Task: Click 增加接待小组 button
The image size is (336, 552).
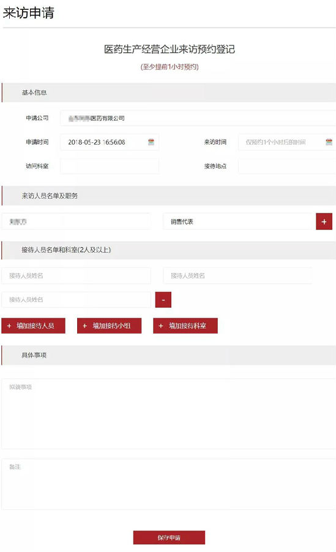Action: [110, 326]
